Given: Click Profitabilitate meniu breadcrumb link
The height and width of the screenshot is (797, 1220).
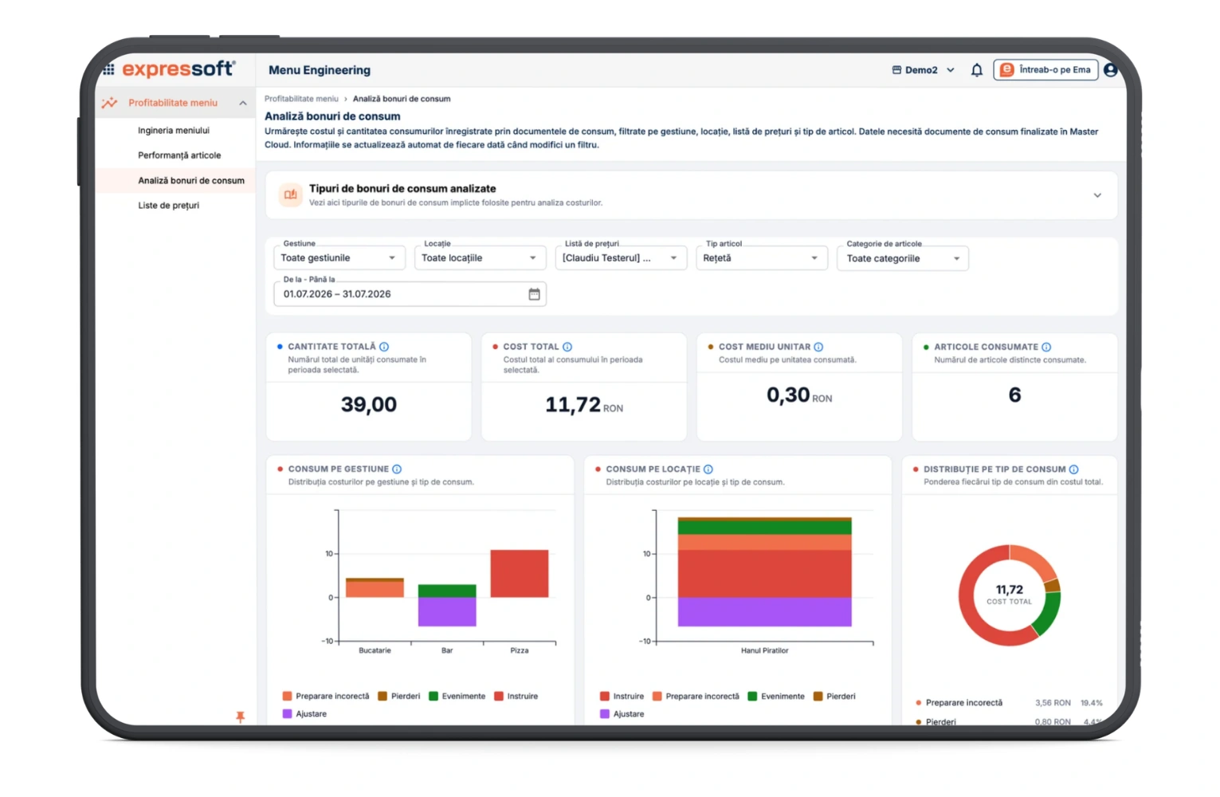Looking at the screenshot, I should click(x=301, y=99).
